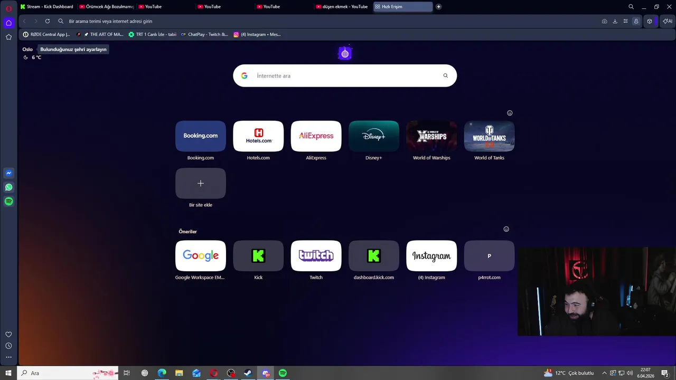Click search magnifier in Google search box
676x380 pixels.
coord(445,75)
